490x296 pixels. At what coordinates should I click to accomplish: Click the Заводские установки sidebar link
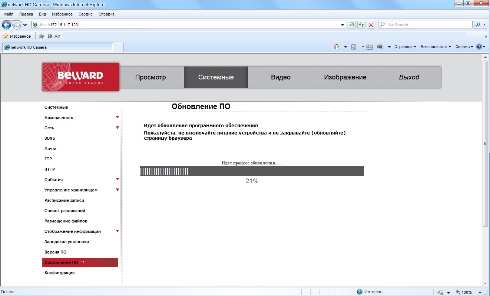coord(67,242)
